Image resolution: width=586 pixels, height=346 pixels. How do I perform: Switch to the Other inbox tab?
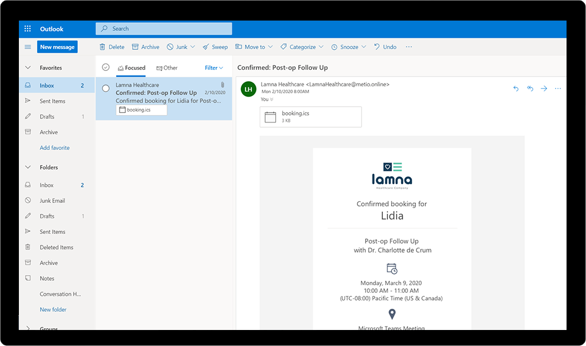tap(167, 67)
